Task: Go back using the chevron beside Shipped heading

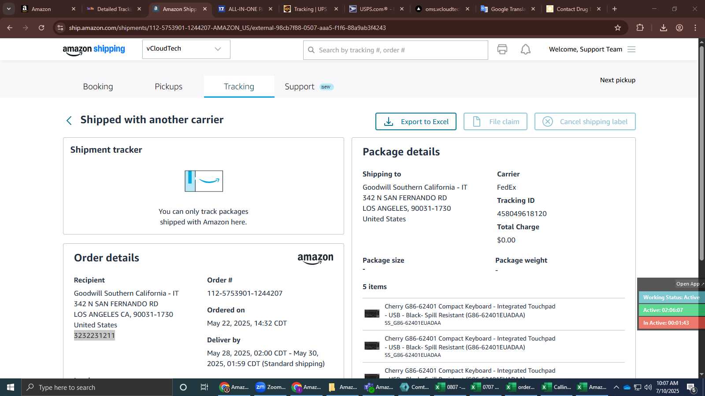Action: 69,121
